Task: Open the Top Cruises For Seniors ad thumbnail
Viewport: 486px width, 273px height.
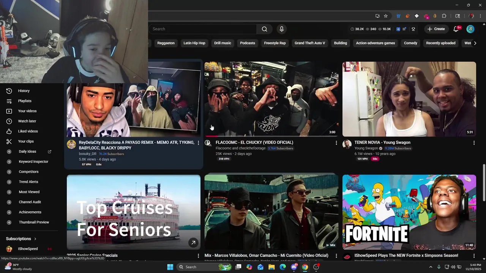Action: pyautogui.click(x=134, y=212)
